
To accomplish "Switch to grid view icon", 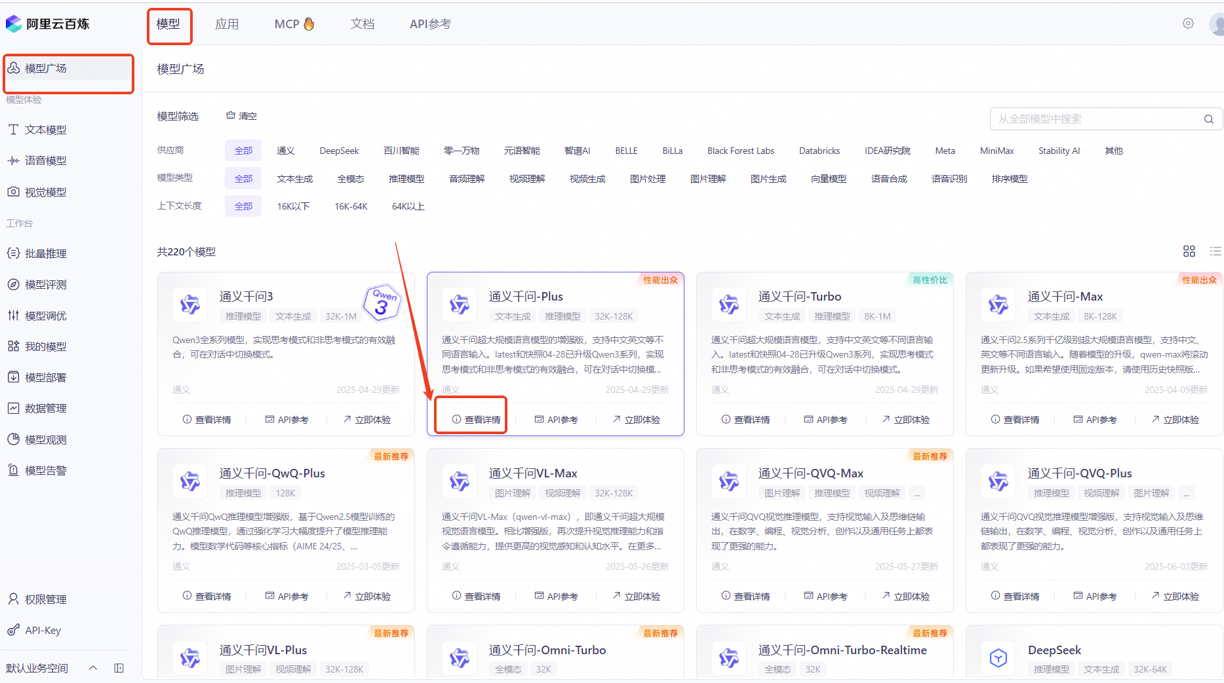I will [1189, 251].
